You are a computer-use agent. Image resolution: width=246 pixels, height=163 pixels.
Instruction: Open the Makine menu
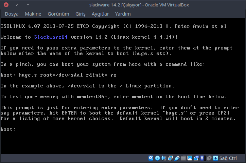tap(33, 14)
